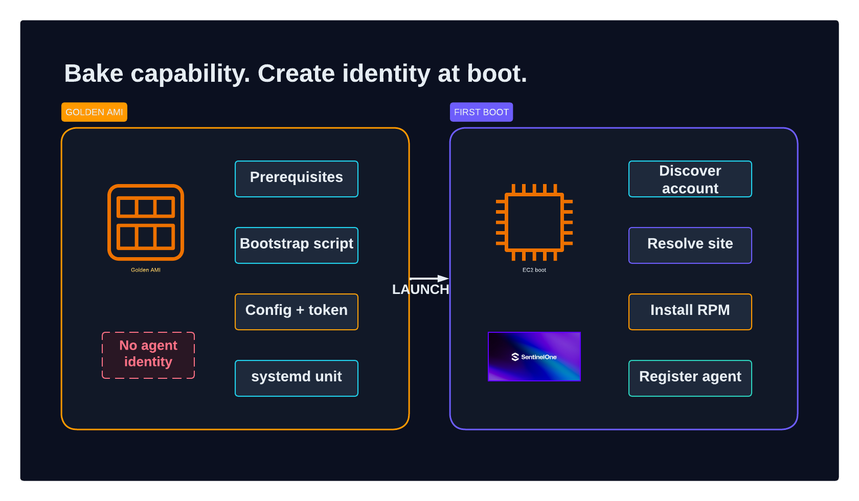
Task: Select the SentinelOne logo image
Action: (534, 357)
